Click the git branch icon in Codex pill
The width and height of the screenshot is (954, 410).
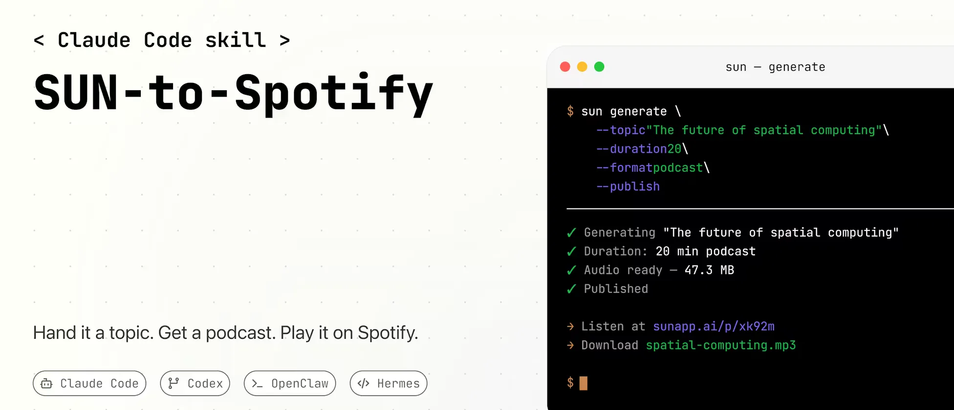click(x=173, y=384)
